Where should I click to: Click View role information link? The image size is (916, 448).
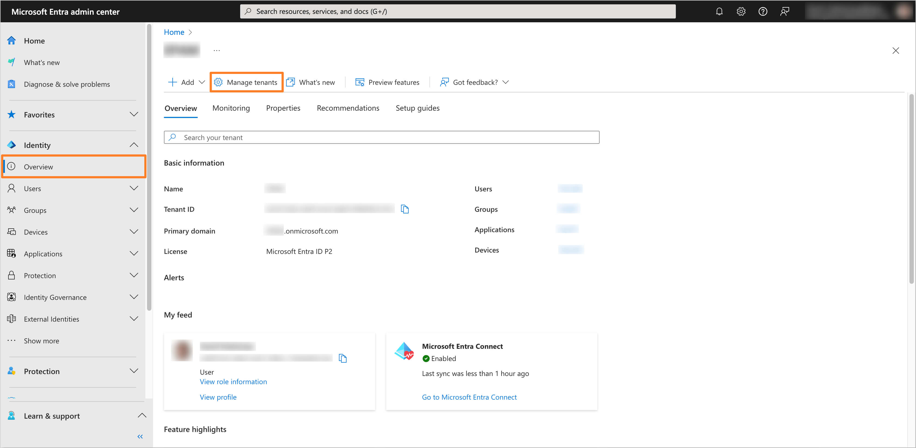click(233, 382)
